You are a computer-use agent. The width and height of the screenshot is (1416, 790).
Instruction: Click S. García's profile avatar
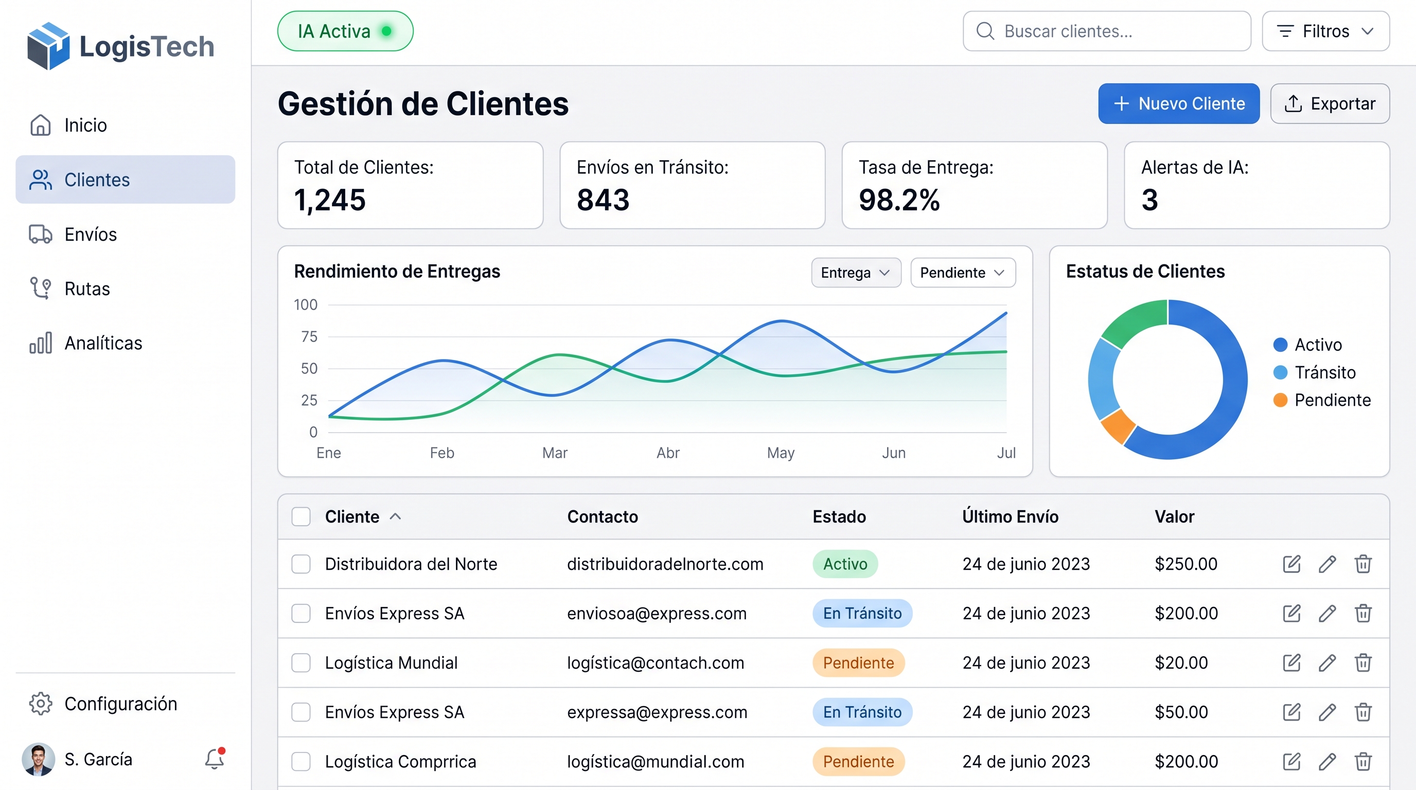(38, 759)
